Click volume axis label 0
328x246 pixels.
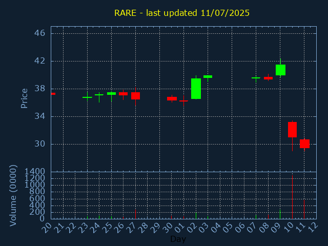coord(42,219)
